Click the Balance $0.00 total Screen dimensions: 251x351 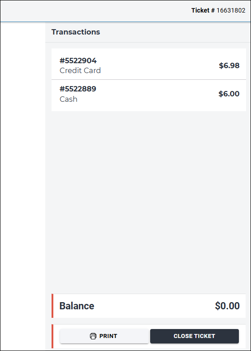click(x=227, y=306)
